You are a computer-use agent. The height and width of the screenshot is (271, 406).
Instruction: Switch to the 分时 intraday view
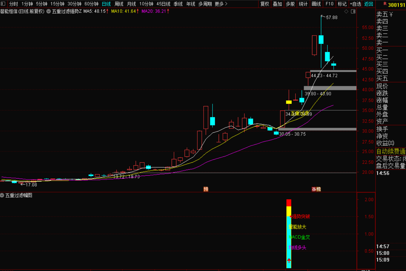[14, 4]
